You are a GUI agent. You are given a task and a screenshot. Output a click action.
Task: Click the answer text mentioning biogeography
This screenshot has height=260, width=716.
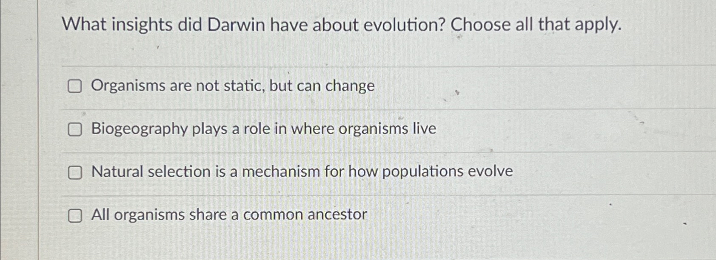(264, 129)
